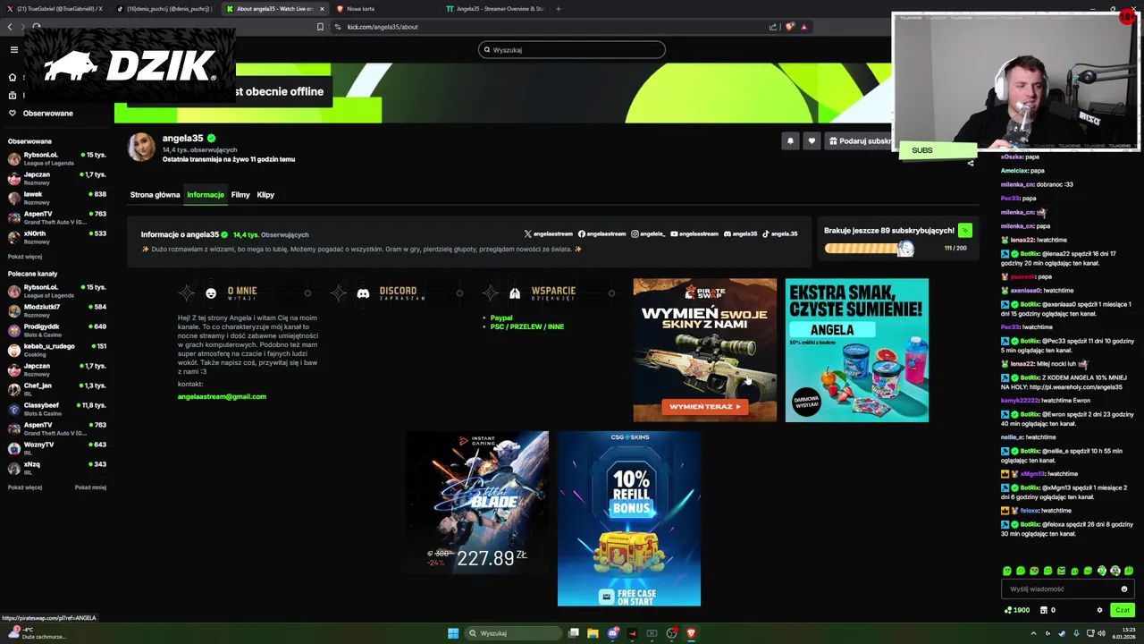Open the page share icon in address bar
Viewport: 1144px width, 644px height.
click(x=773, y=27)
